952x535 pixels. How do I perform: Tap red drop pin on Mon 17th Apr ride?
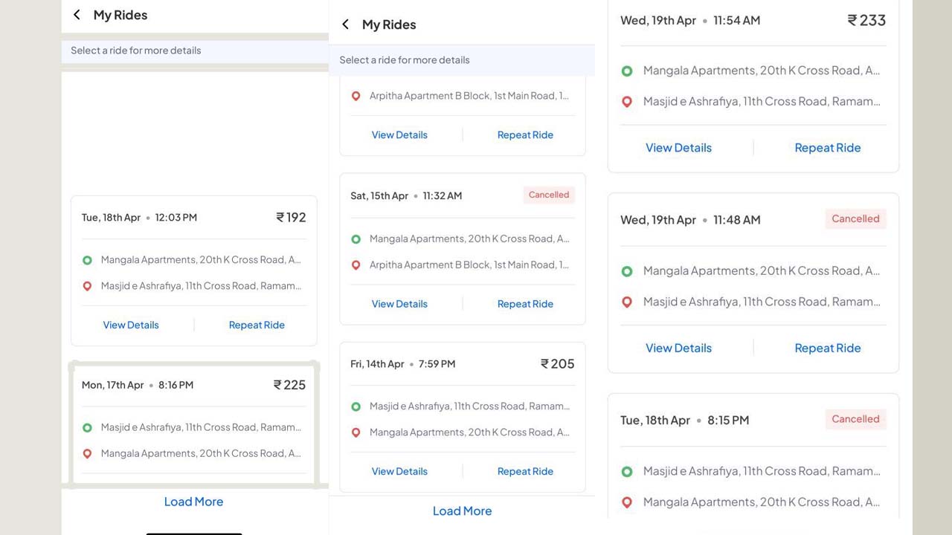(x=87, y=453)
